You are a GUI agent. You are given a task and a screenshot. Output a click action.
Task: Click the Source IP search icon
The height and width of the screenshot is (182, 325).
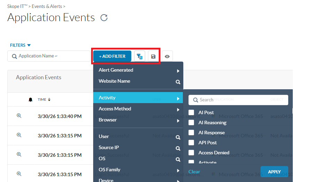(178, 148)
